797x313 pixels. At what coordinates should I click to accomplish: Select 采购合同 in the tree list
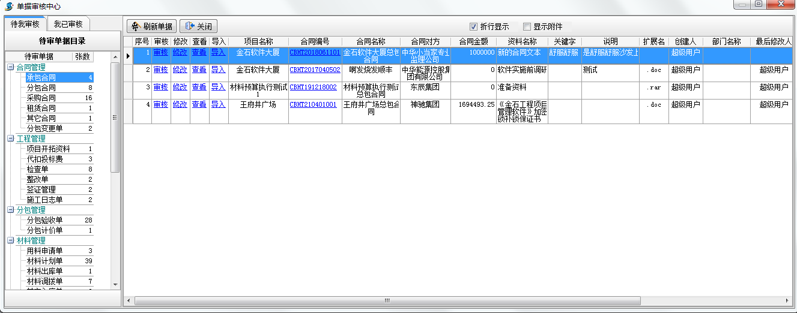point(41,98)
